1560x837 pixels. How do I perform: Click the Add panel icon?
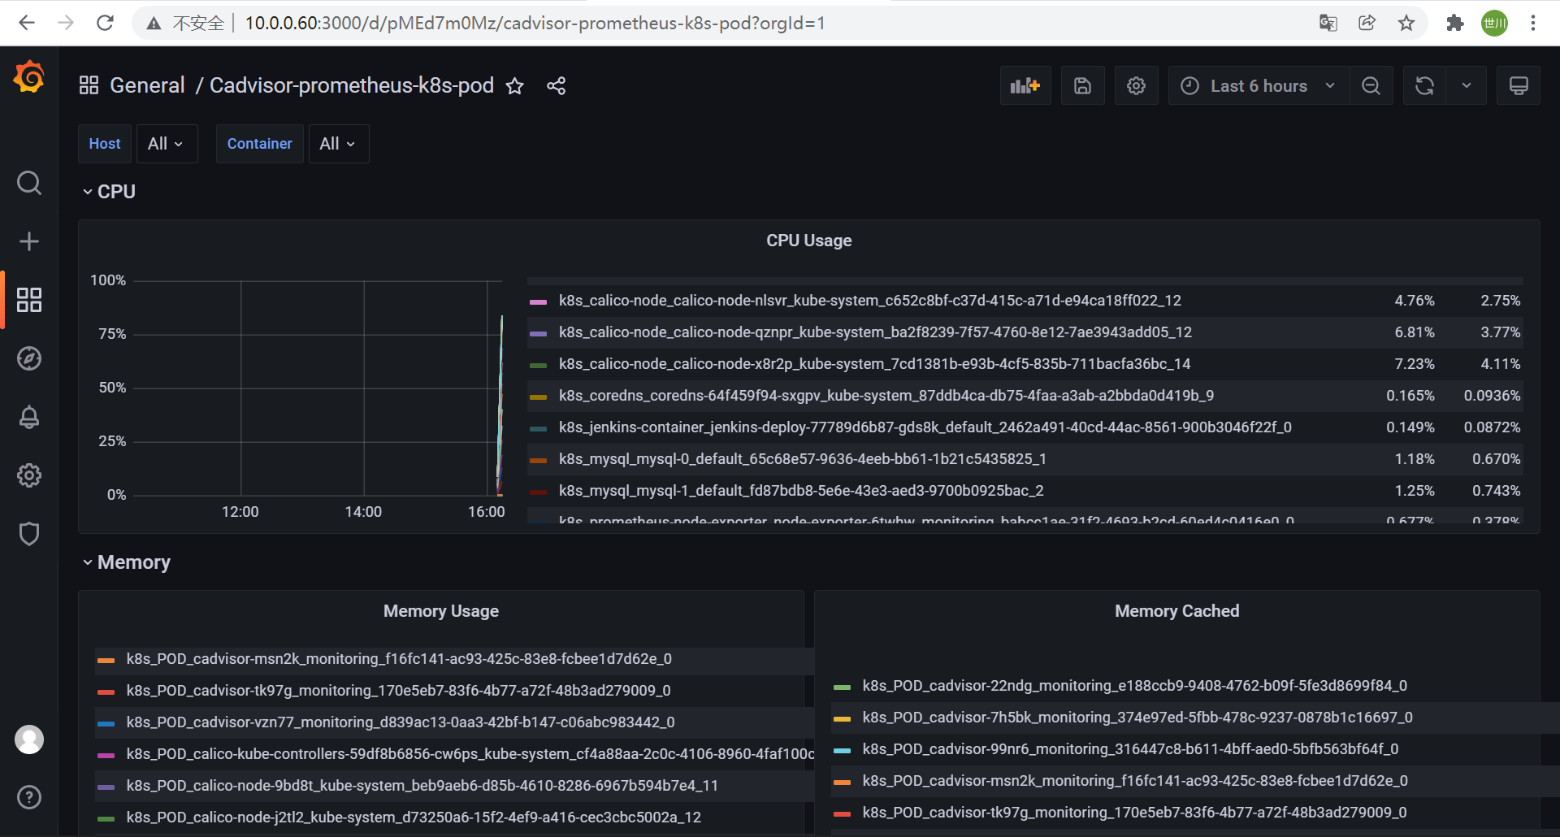[1025, 85]
